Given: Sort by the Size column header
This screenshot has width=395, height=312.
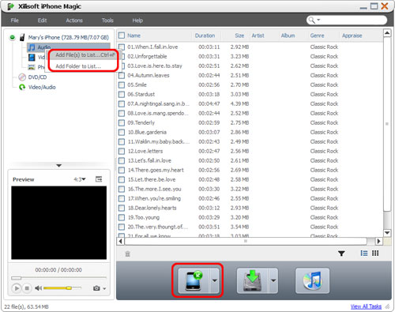Looking at the screenshot, I should point(239,36).
